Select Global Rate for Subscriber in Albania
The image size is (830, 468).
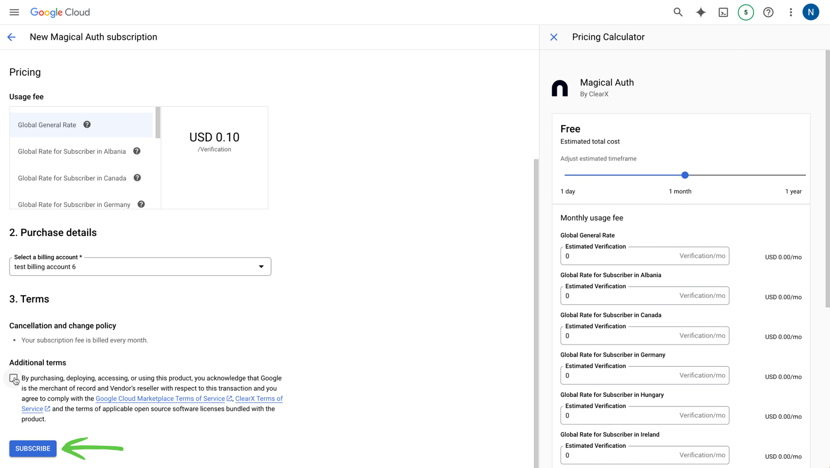point(81,152)
